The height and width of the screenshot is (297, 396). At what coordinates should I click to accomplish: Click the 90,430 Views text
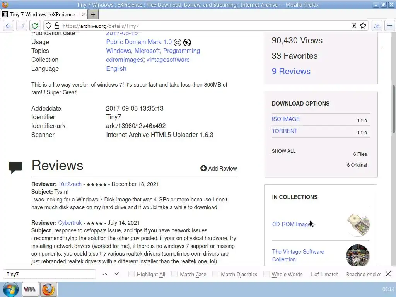[x=297, y=40]
